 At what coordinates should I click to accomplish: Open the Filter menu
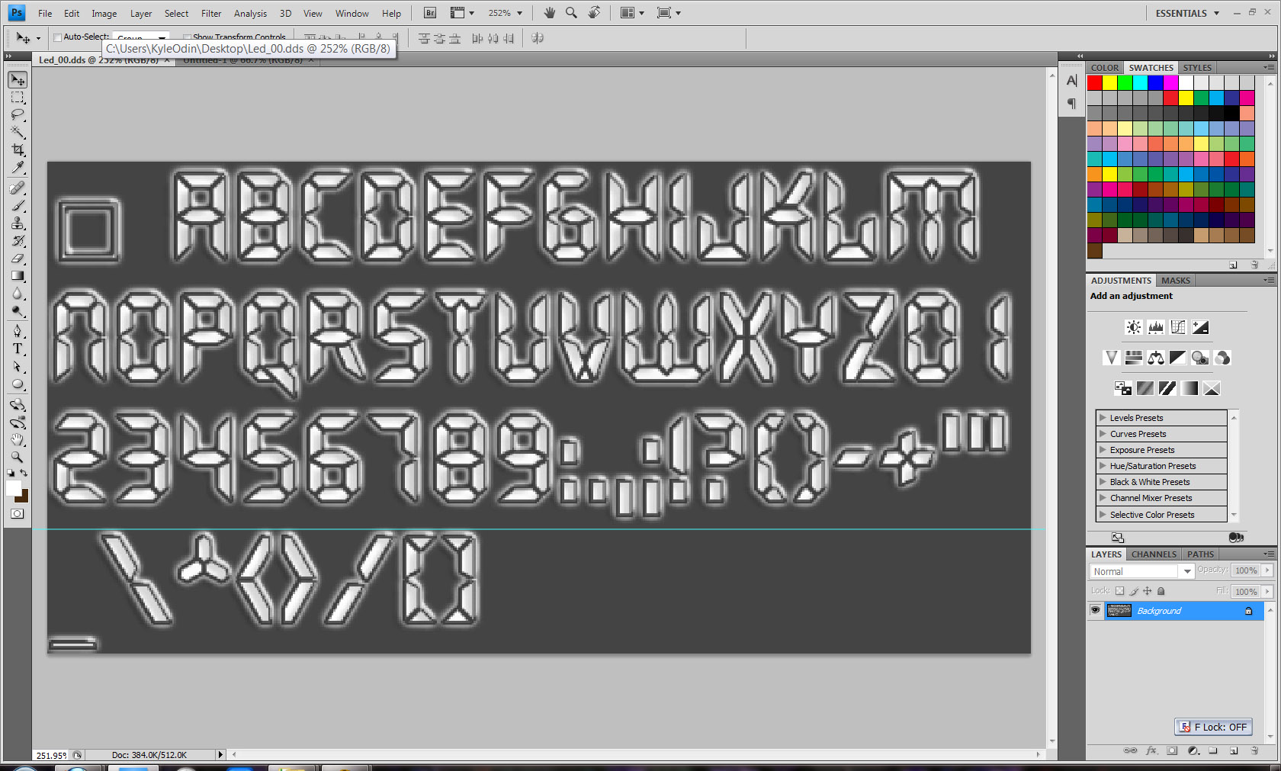pyautogui.click(x=211, y=13)
